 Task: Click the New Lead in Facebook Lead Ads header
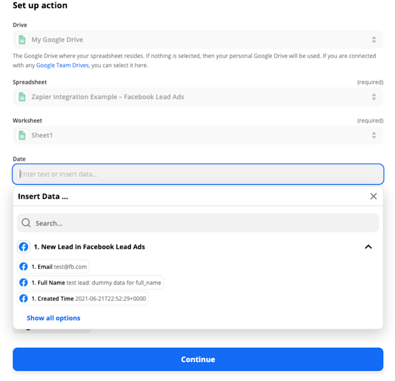89,247
